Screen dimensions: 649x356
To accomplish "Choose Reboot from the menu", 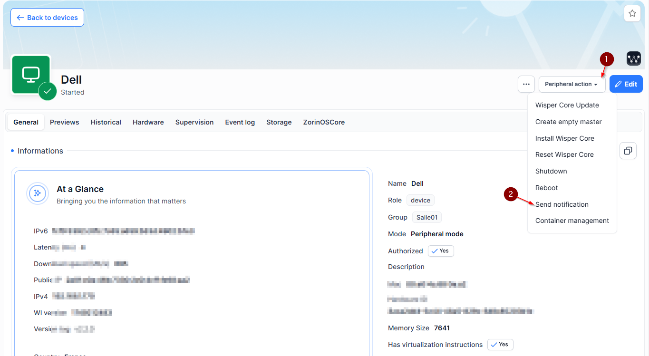I will pos(546,188).
